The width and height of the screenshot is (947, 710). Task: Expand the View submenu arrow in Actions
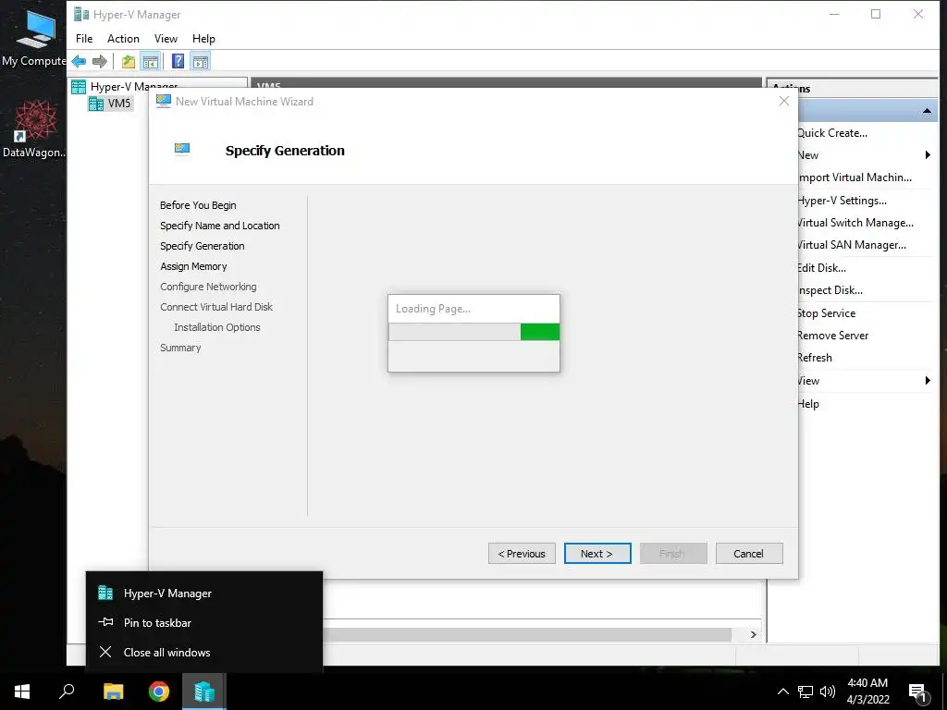tap(928, 380)
